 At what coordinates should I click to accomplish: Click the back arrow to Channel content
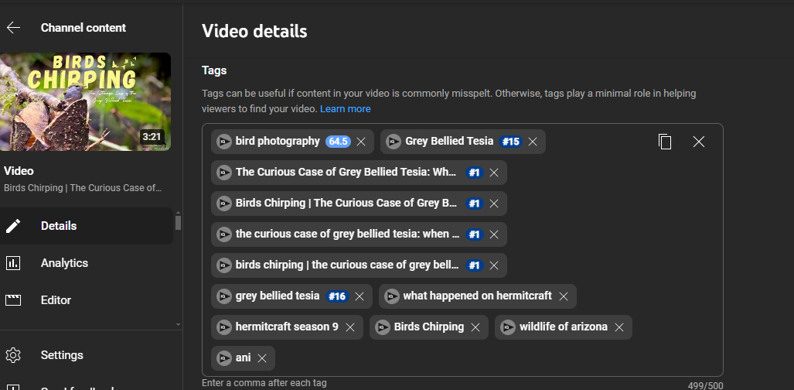(13, 28)
